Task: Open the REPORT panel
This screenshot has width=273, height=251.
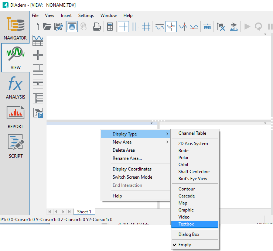Action: (15, 117)
